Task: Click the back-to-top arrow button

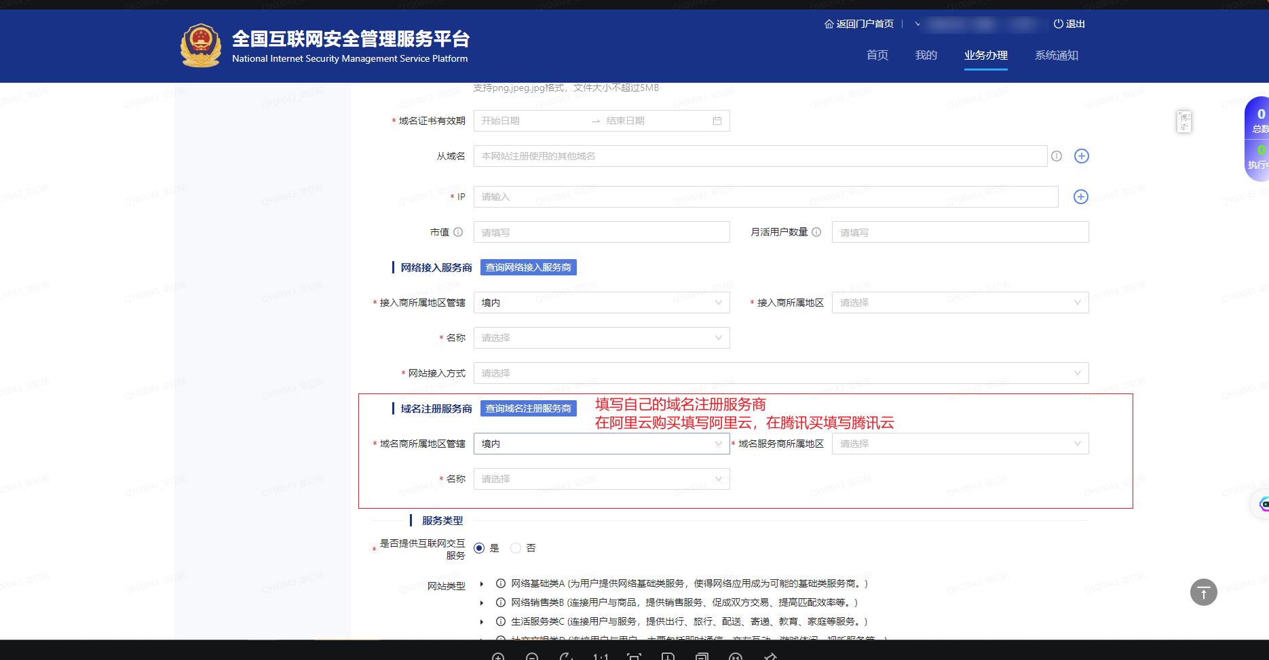Action: 1203,592
